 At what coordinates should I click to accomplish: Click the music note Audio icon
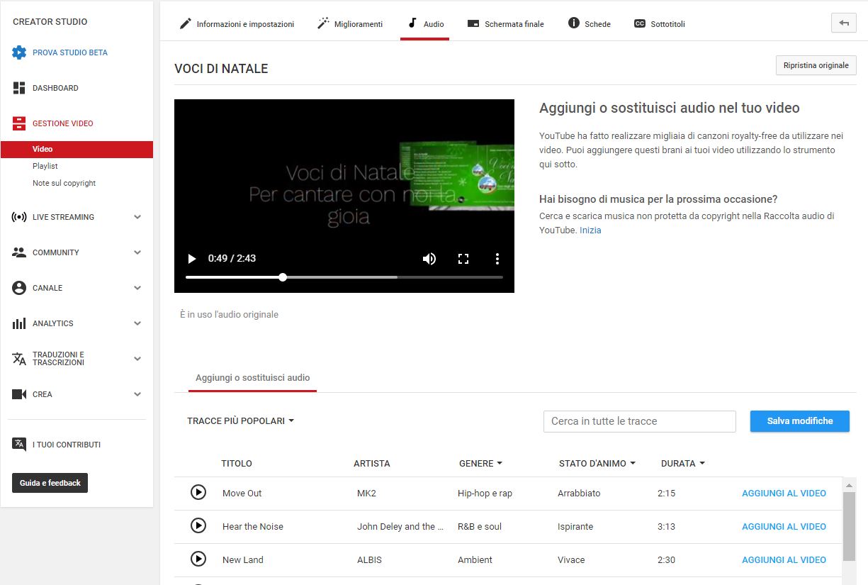[x=412, y=23]
